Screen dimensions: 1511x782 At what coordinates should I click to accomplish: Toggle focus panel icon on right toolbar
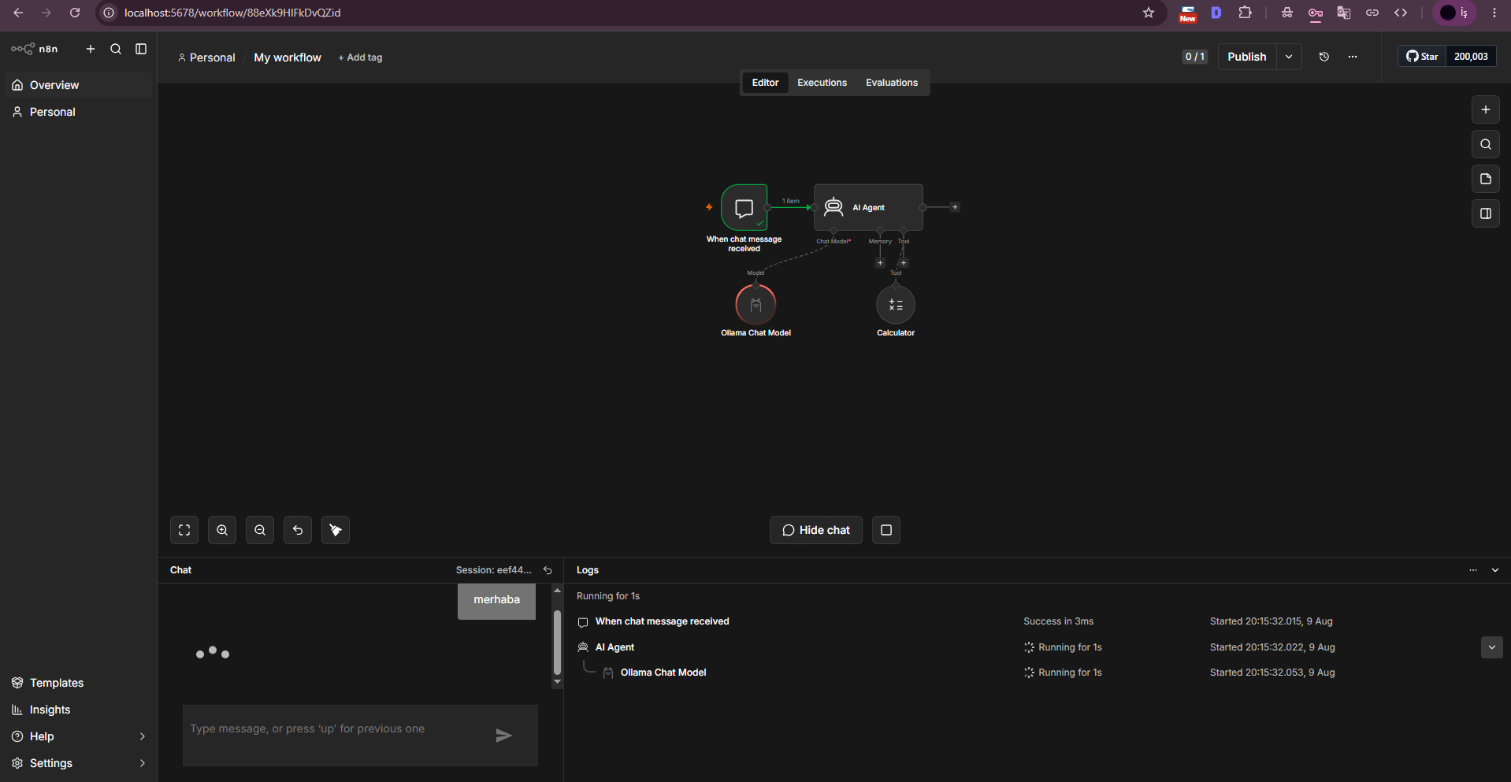tap(1486, 213)
